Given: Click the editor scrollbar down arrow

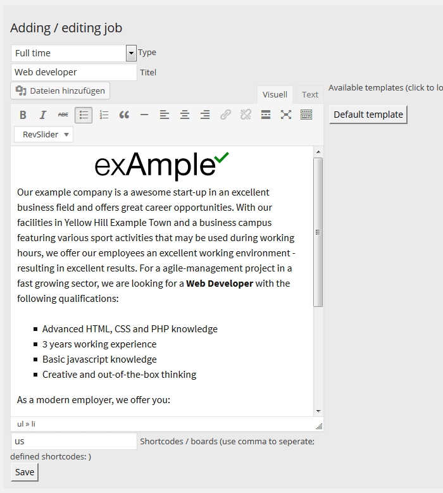Looking at the screenshot, I should pyautogui.click(x=318, y=411).
